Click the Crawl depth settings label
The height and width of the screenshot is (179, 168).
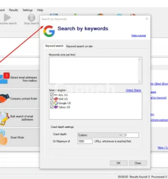(x=62, y=127)
